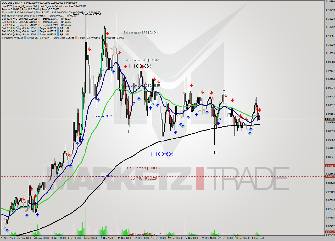335x241 pixels.
Task: Select the '16 Dec 16:00' date axis label
Action: pos(159,238)
